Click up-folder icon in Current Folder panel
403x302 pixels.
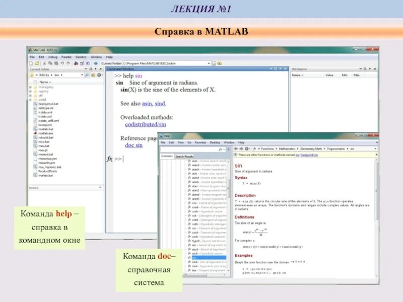click(93, 75)
